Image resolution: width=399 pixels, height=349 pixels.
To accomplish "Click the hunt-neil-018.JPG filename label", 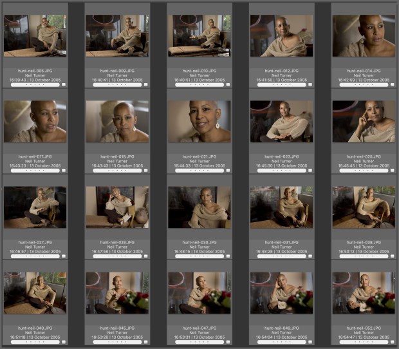I will click(117, 156).
